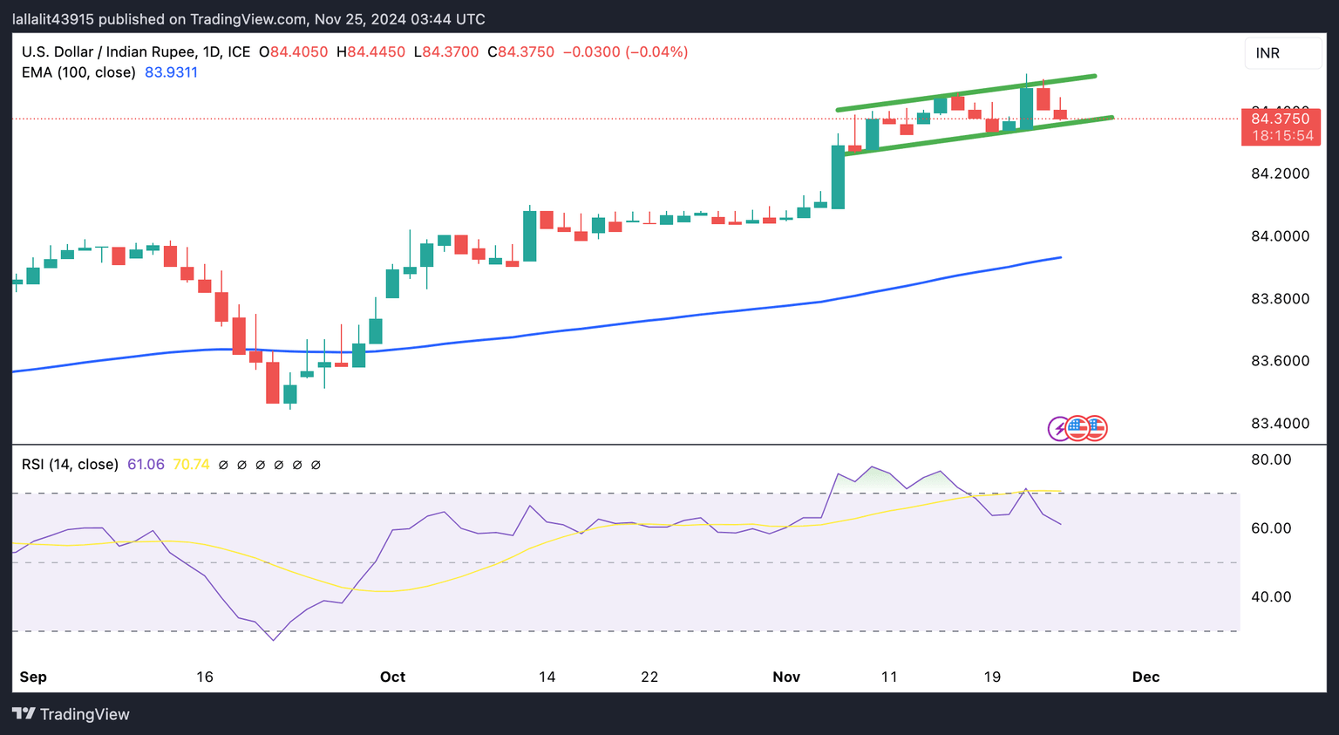1339x735 pixels.
Task: Click the RSI (14, close) indicator legend
Action: (70, 465)
